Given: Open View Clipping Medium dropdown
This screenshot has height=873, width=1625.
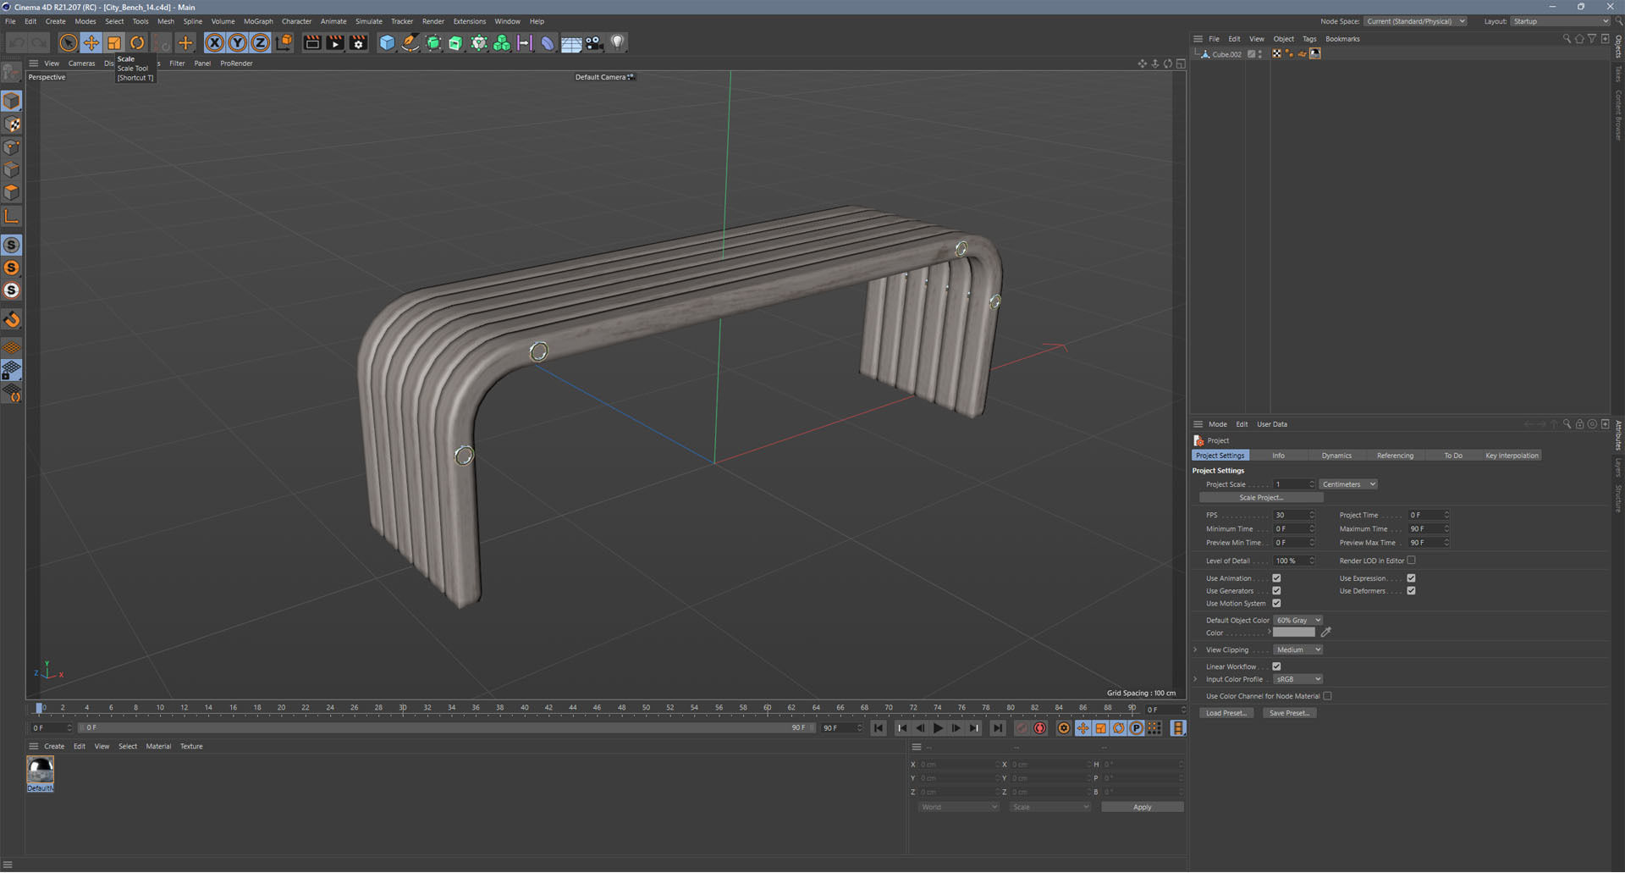Looking at the screenshot, I should pyautogui.click(x=1297, y=650).
